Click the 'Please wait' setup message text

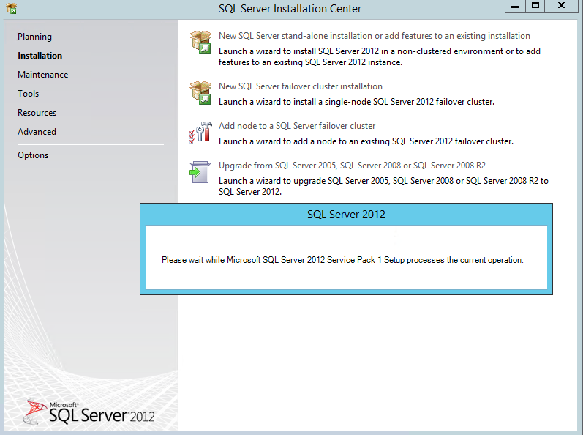pos(342,260)
